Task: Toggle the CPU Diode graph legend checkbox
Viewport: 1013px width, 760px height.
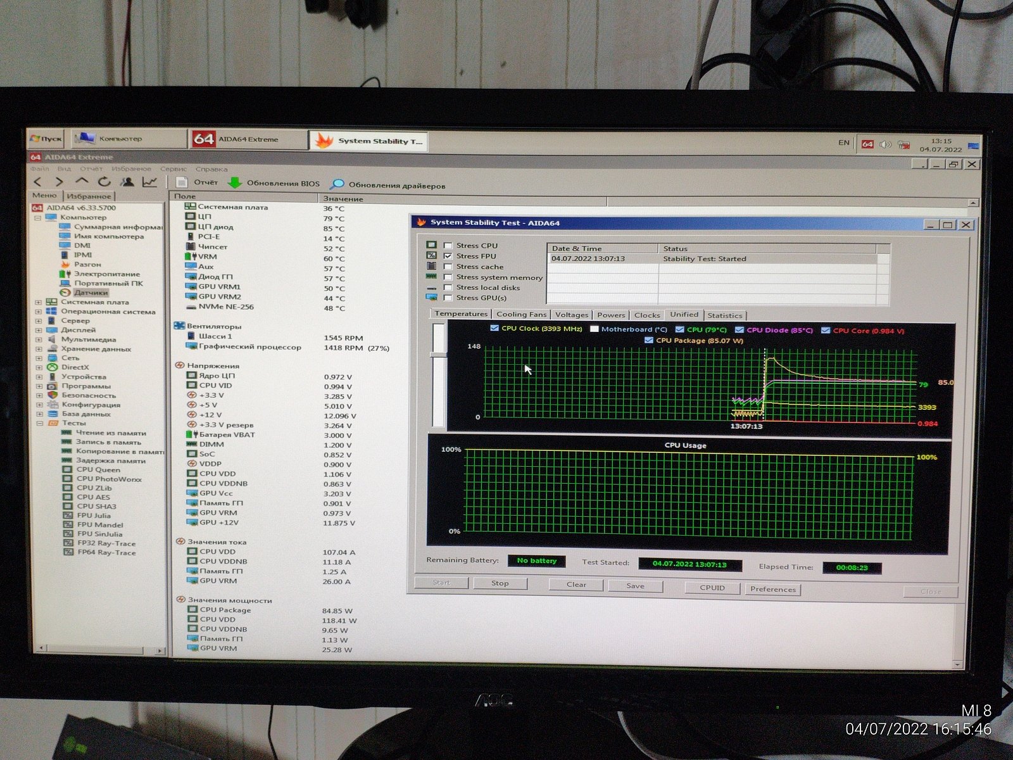Action: (x=739, y=329)
